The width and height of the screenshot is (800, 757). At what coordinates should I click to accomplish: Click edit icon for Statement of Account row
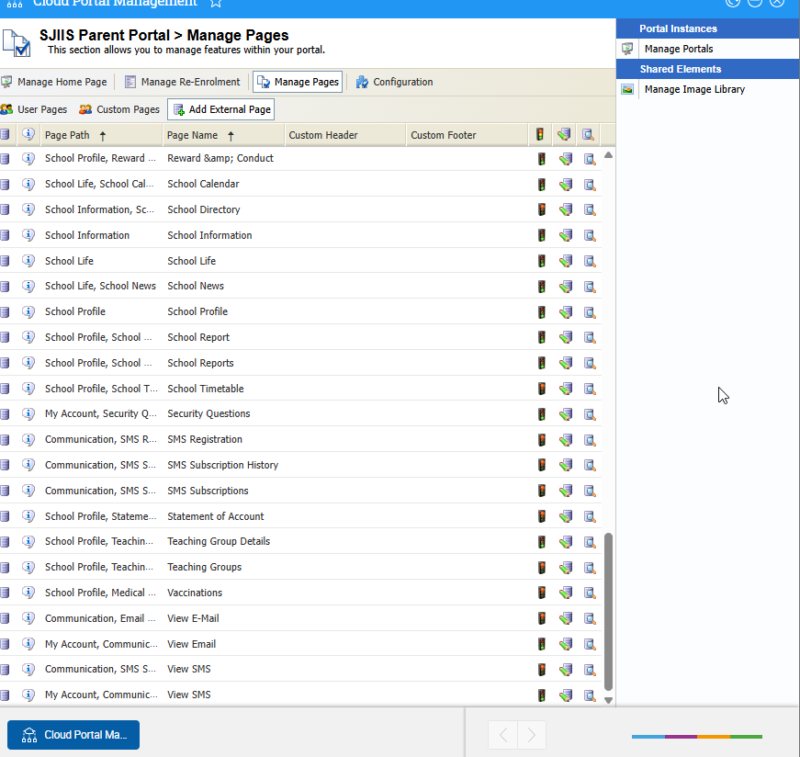566,516
